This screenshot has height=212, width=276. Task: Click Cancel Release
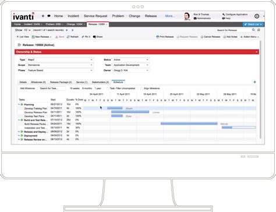(x=210, y=37)
